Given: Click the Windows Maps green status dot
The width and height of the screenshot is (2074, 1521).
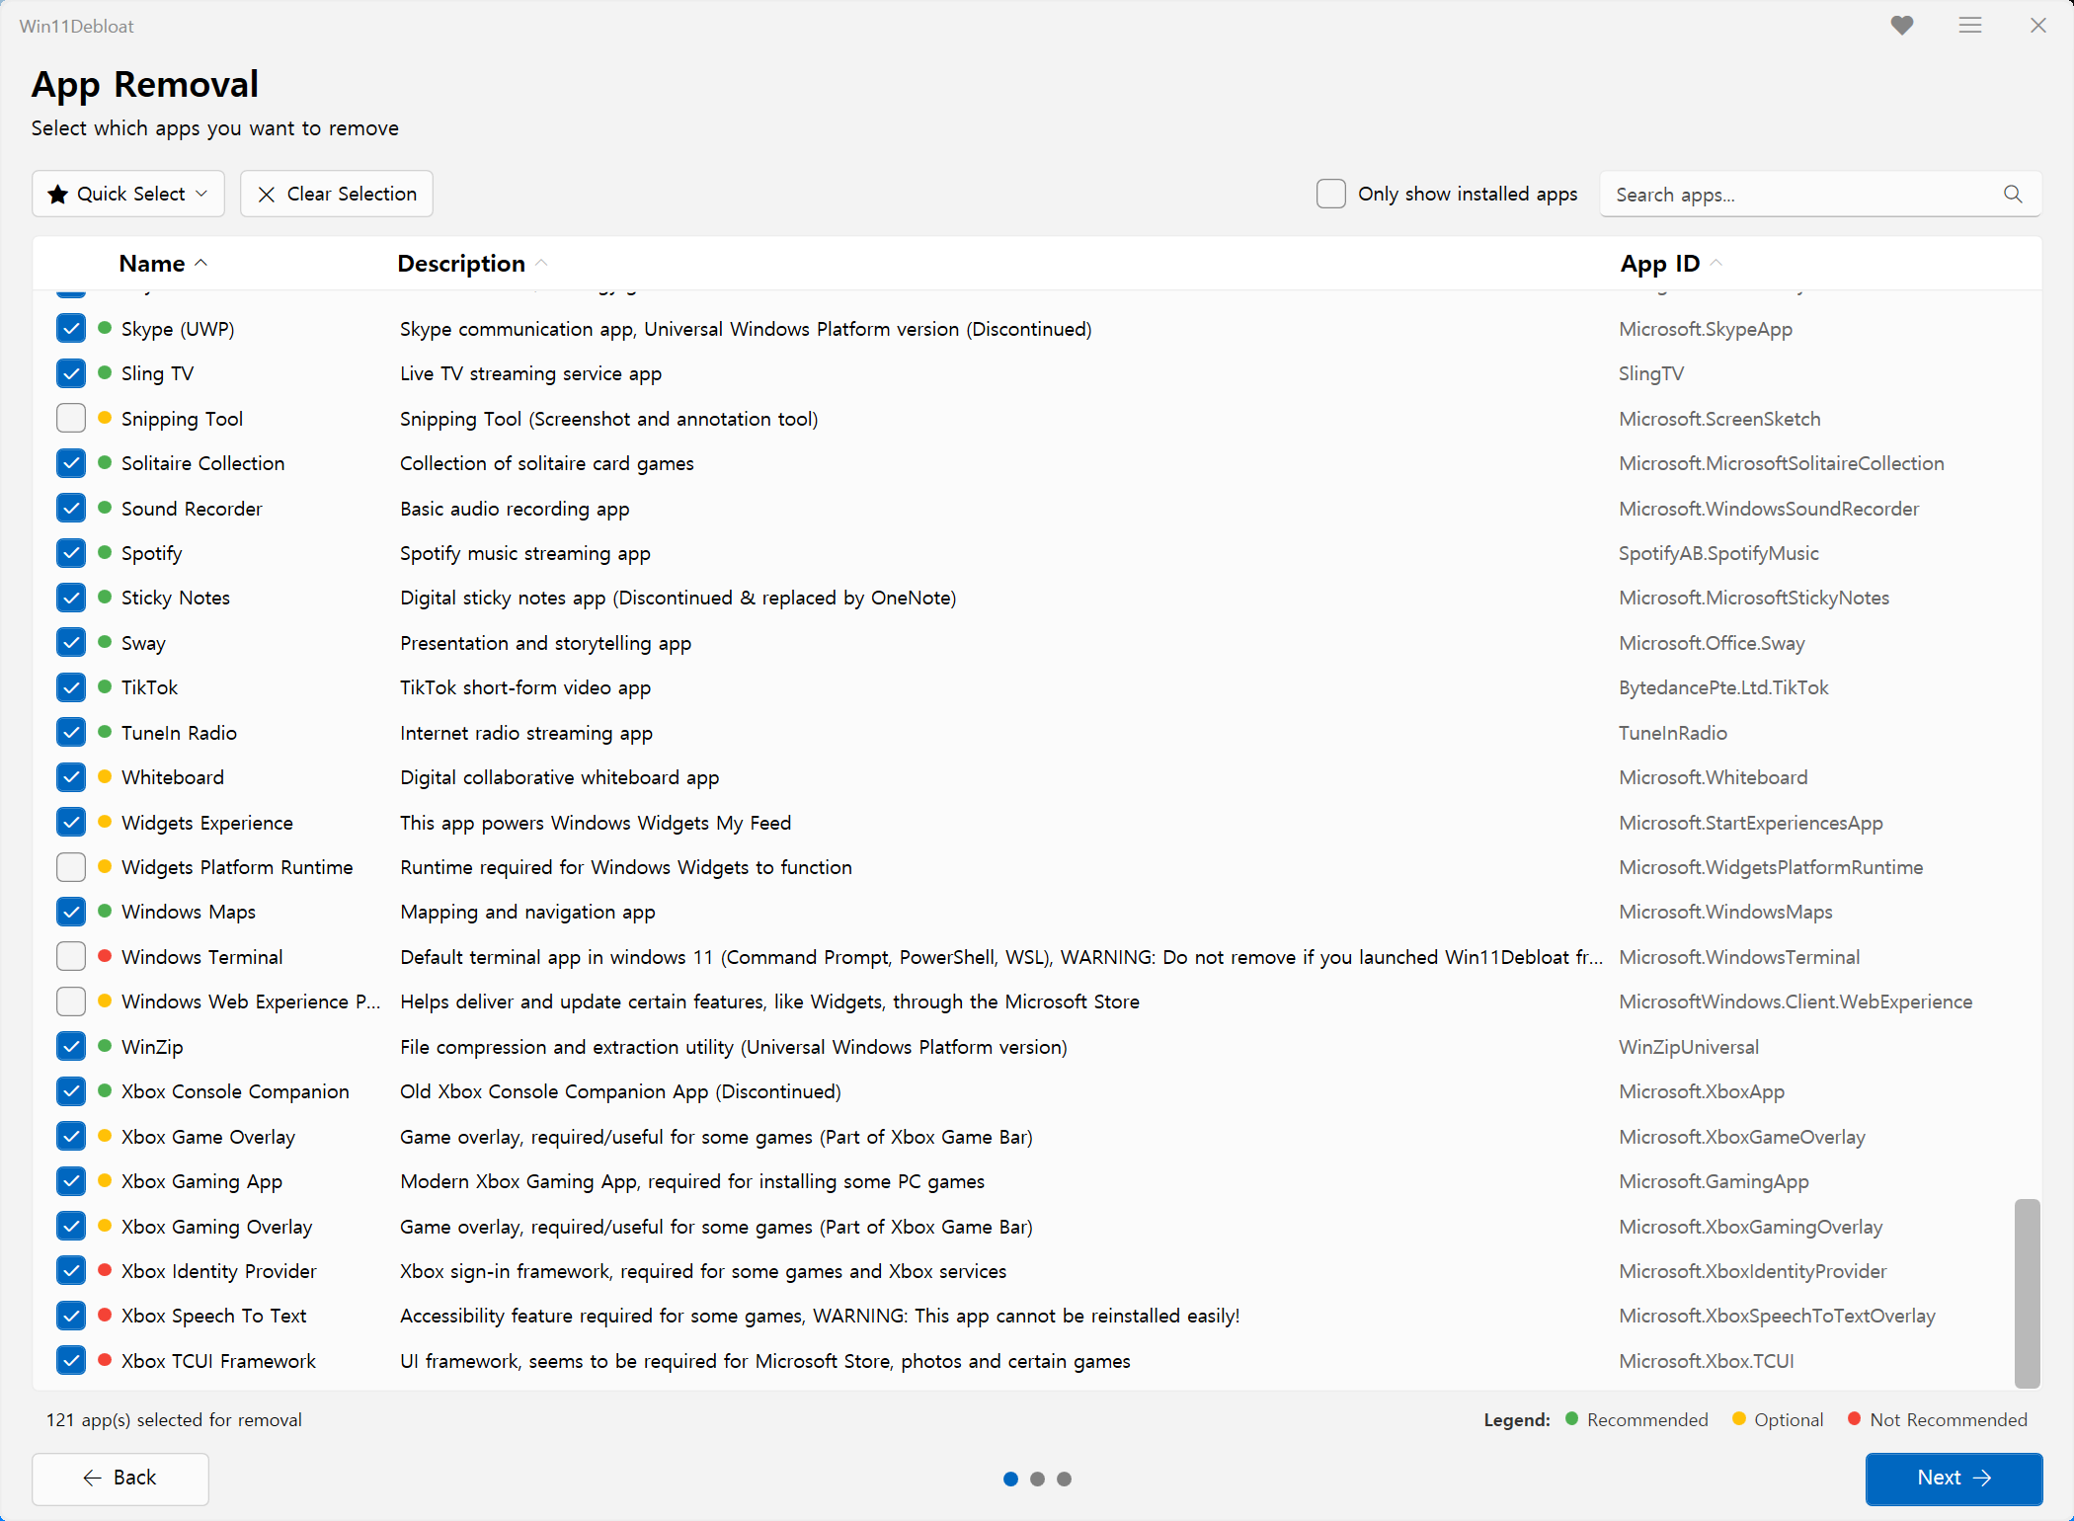Looking at the screenshot, I should (105, 911).
